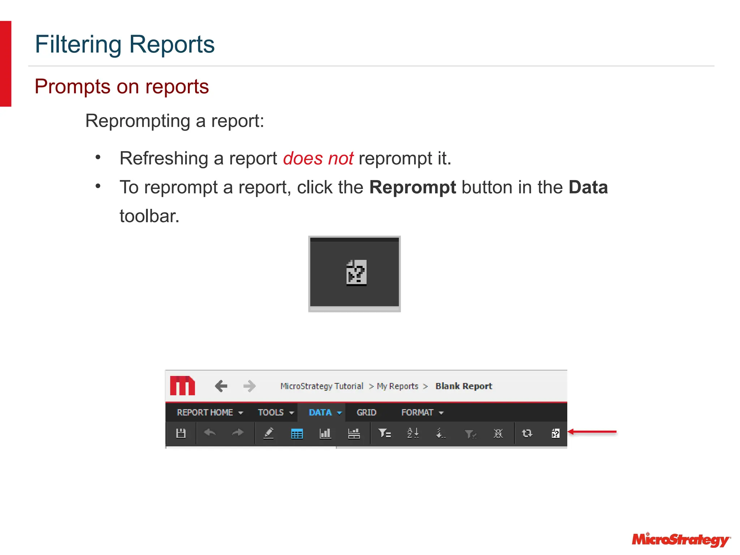Expand the DATA dropdown arrow
The height and width of the screenshot is (555, 740).
(339, 413)
